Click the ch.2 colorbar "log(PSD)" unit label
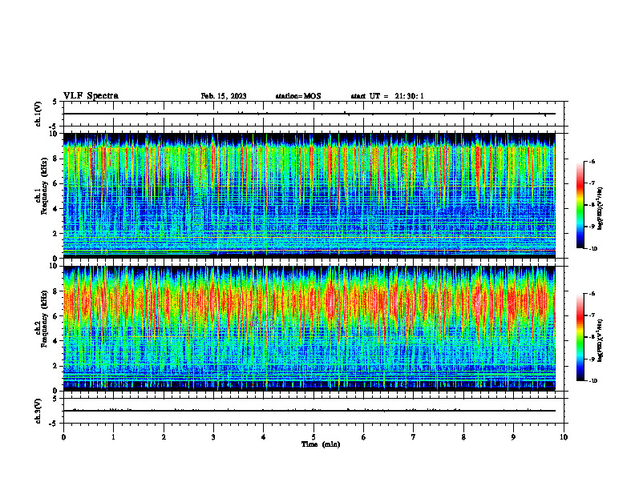The image size is (635, 490). click(601, 340)
